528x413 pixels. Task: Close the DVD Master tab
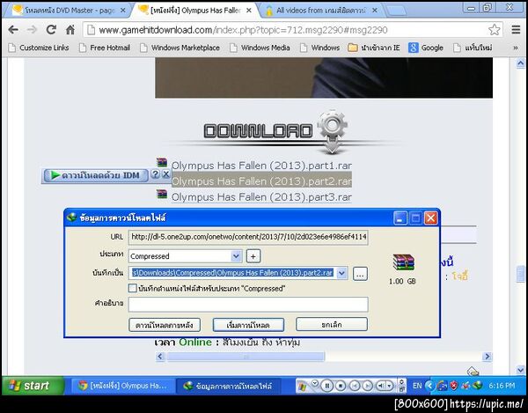coord(123,11)
